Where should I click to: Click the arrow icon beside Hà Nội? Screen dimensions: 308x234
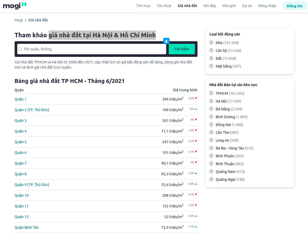click(x=211, y=101)
